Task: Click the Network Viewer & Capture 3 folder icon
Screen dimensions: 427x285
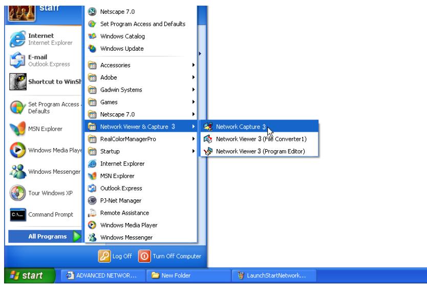Action: click(92, 127)
